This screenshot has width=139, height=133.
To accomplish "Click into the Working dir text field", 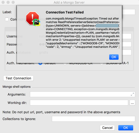I will coord(79,103).
